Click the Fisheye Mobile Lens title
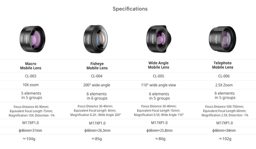Viewport: 256px width, 149px height. pos(97,66)
